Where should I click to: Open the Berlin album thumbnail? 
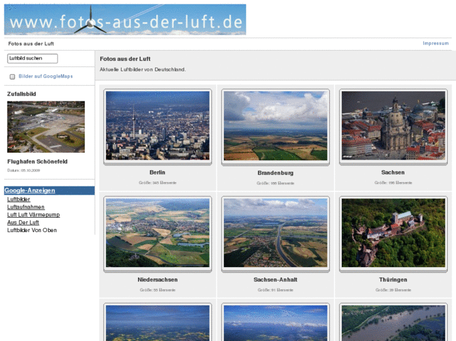(157, 126)
